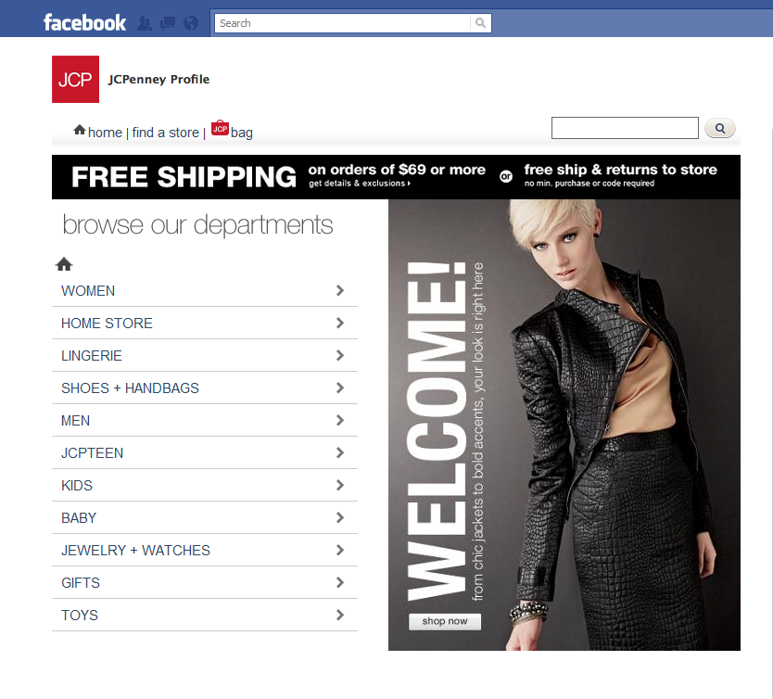Screen dimensions: 773x699
Task: Open the KIDS department
Action: pyautogui.click(x=205, y=486)
